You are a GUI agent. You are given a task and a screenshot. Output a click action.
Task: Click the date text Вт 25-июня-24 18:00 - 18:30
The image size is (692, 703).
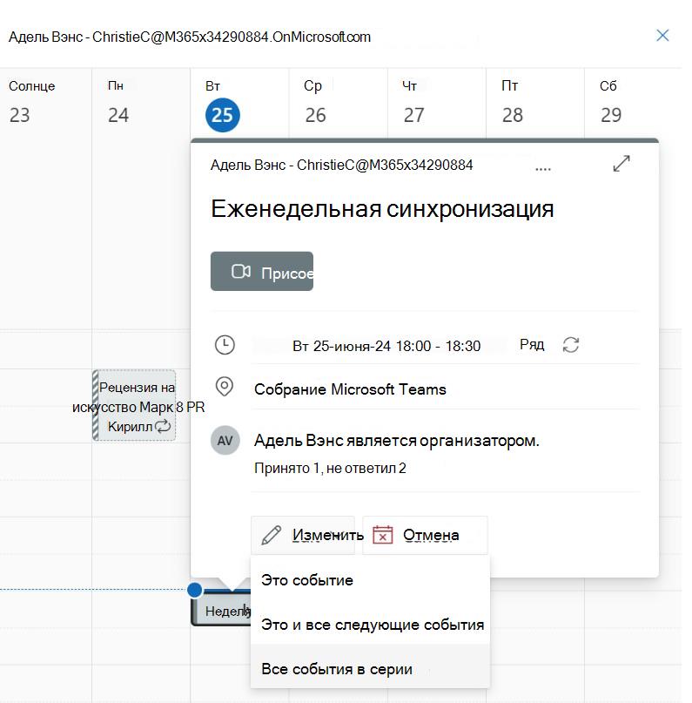(x=386, y=346)
